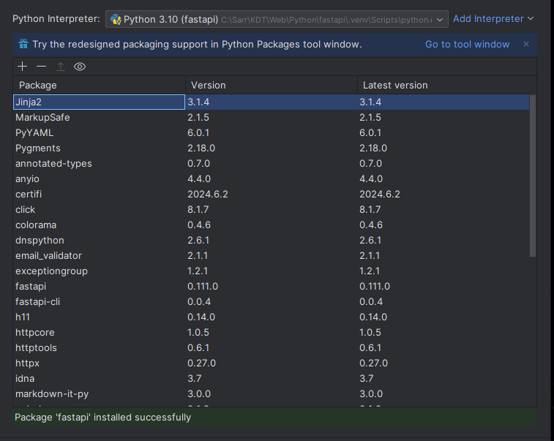Click the upgrade arrow icon in toolbar
Image resolution: width=554 pixels, height=441 pixels.
pos(61,67)
